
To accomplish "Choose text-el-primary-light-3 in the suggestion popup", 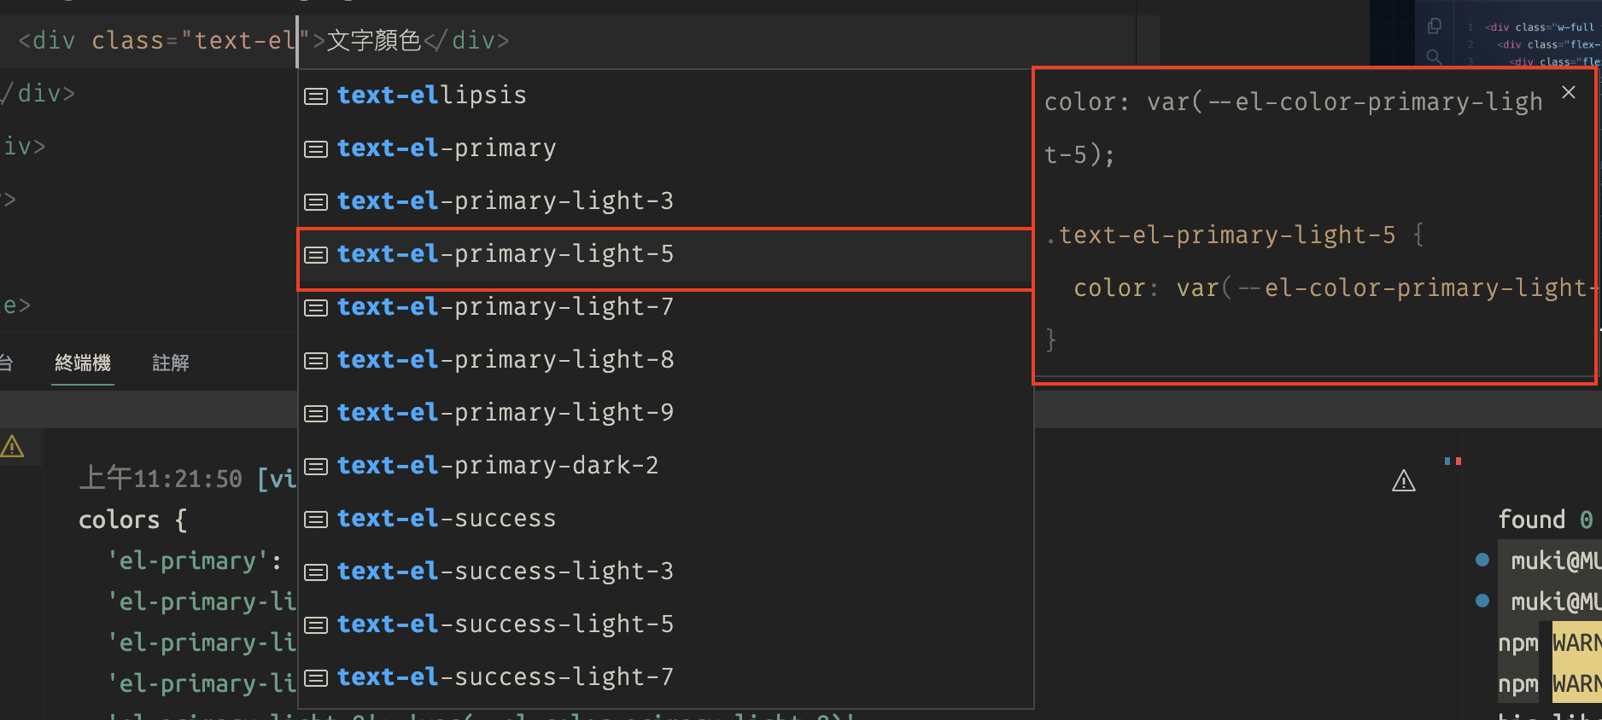I will pos(506,201).
